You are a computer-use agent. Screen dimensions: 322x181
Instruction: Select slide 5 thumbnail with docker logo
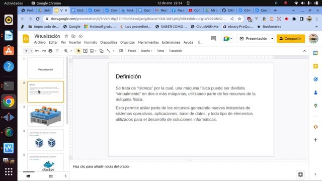pyautogui.click(x=45, y=162)
